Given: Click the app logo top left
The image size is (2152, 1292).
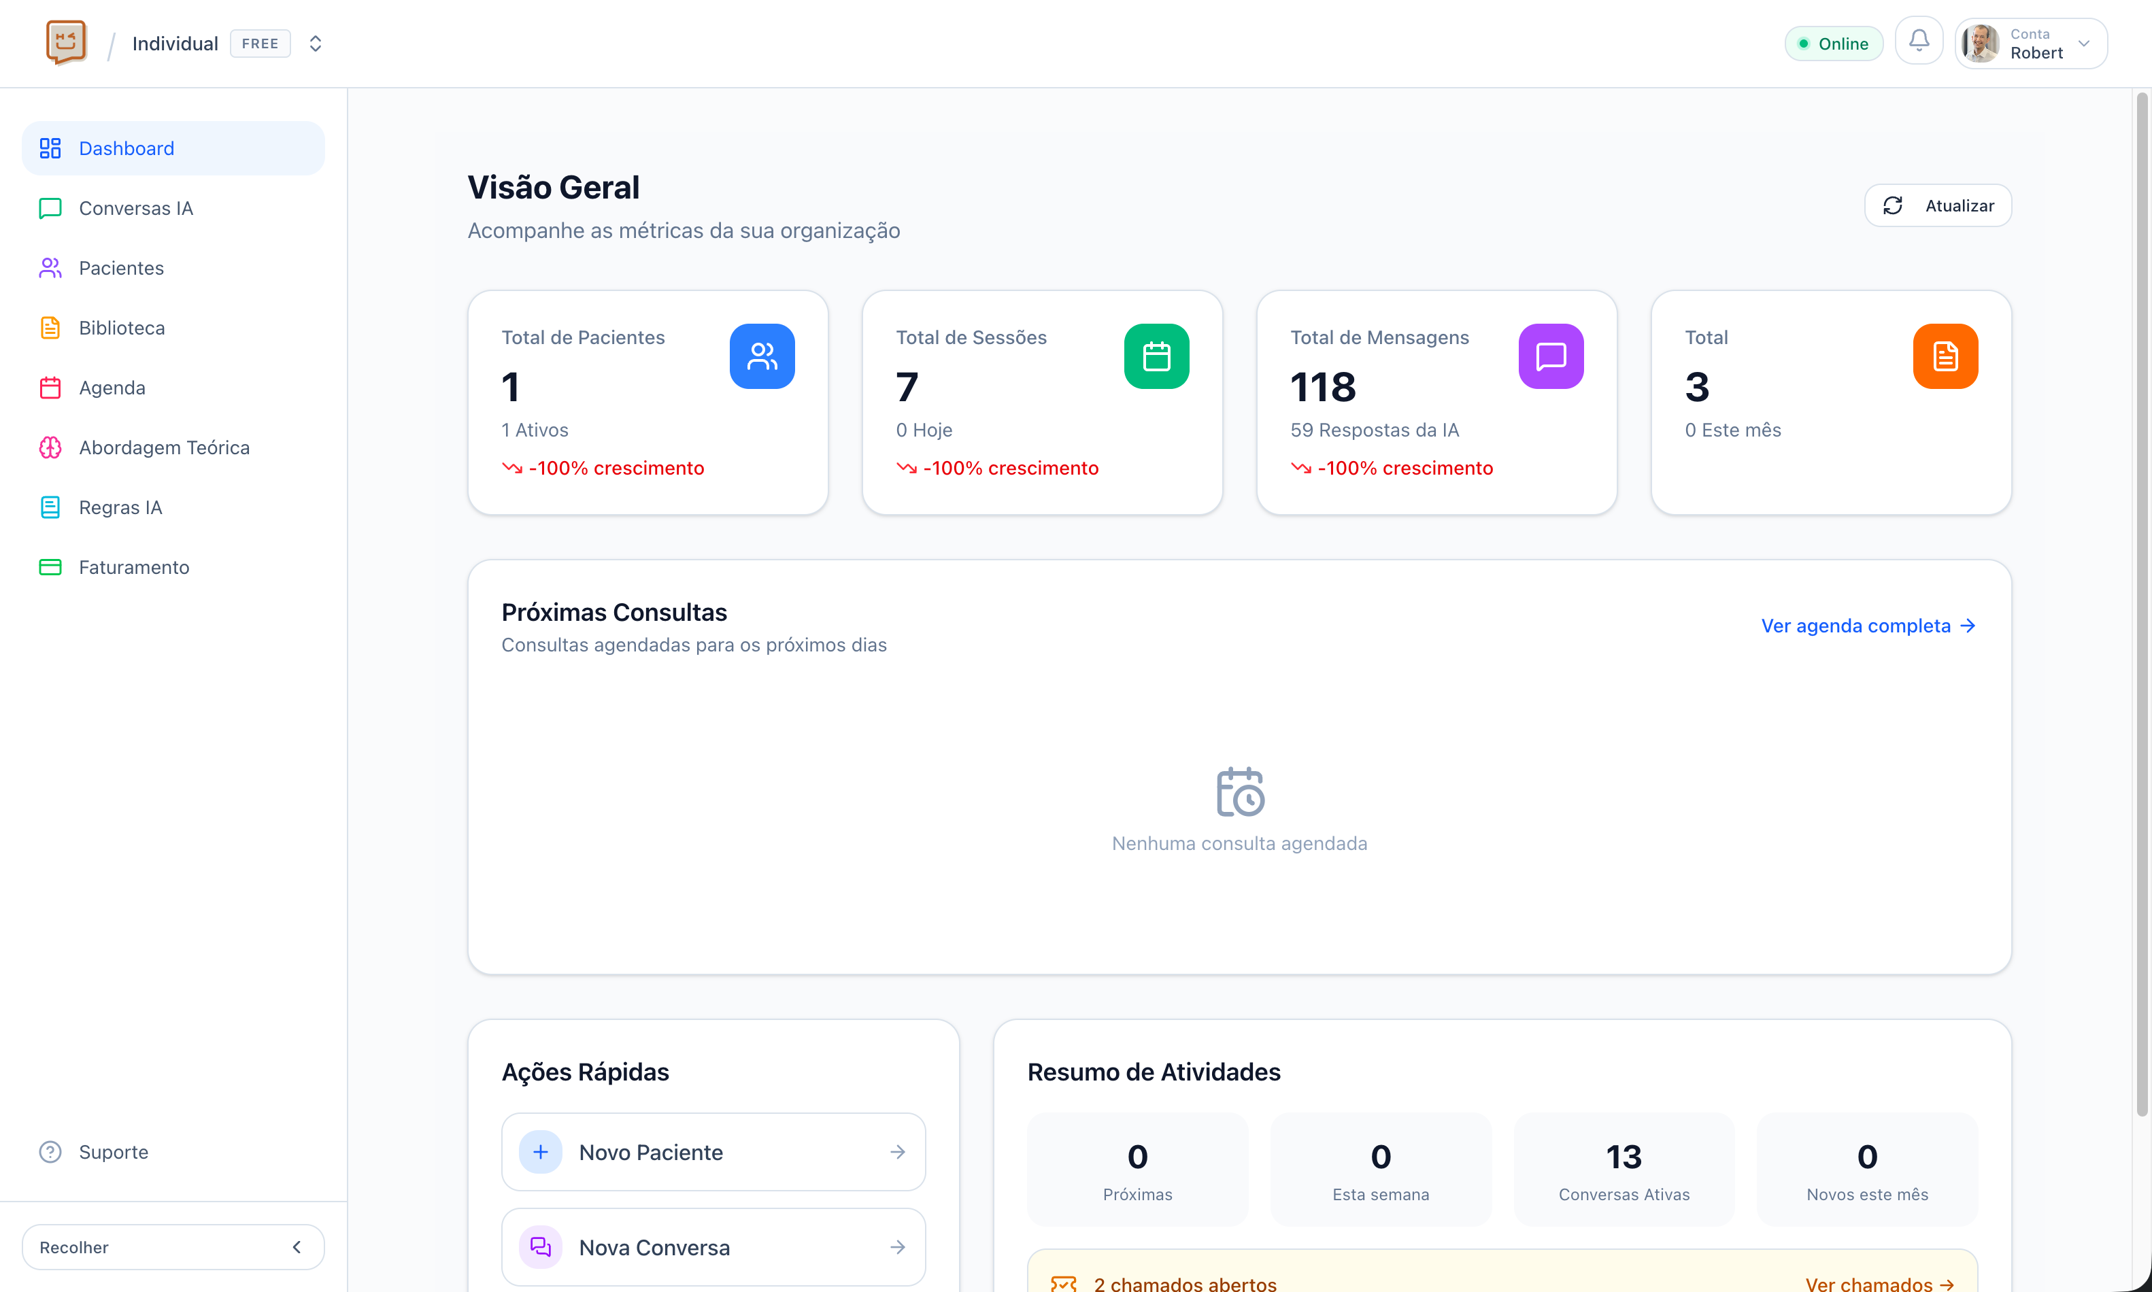Looking at the screenshot, I should pos(66,41).
